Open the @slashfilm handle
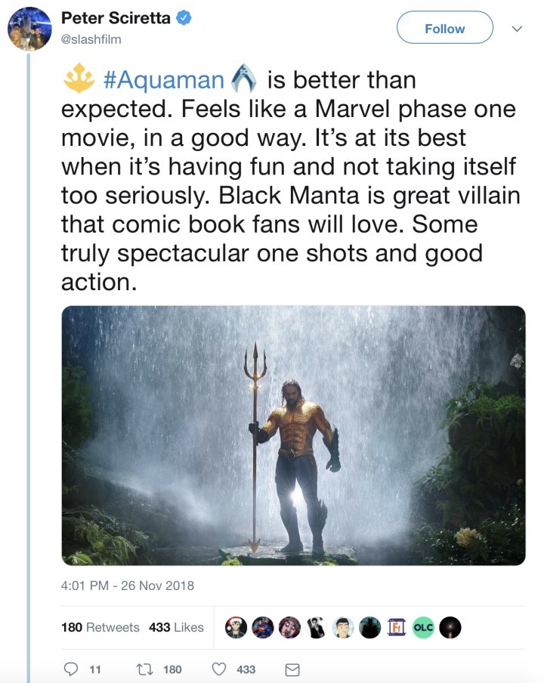Image resolution: width=544 pixels, height=683 pixels. coord(90,39)
